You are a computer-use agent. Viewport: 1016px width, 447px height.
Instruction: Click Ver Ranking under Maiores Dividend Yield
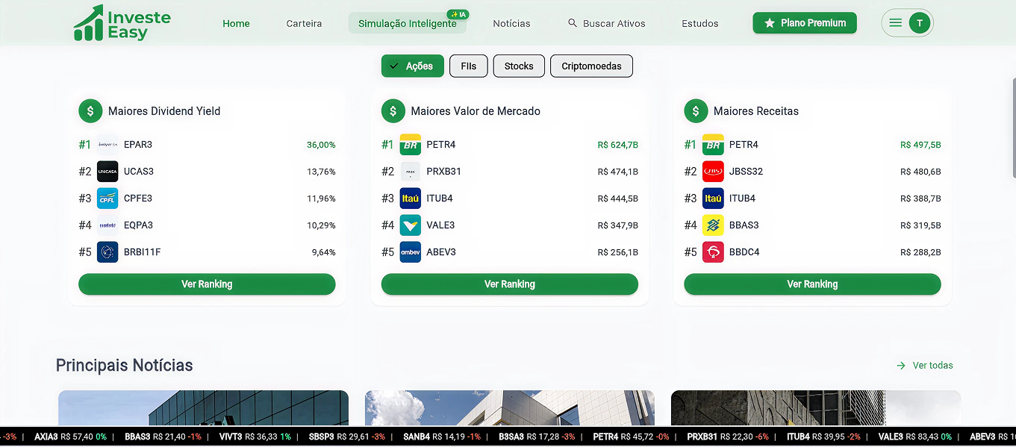(207, 284)
